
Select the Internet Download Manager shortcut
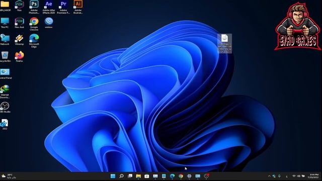pos(5,92)
